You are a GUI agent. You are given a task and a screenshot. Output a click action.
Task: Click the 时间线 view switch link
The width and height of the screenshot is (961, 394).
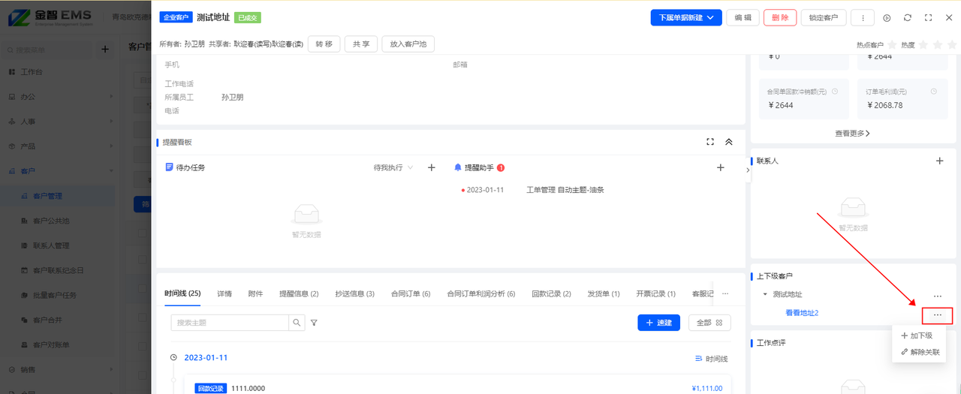711,359
